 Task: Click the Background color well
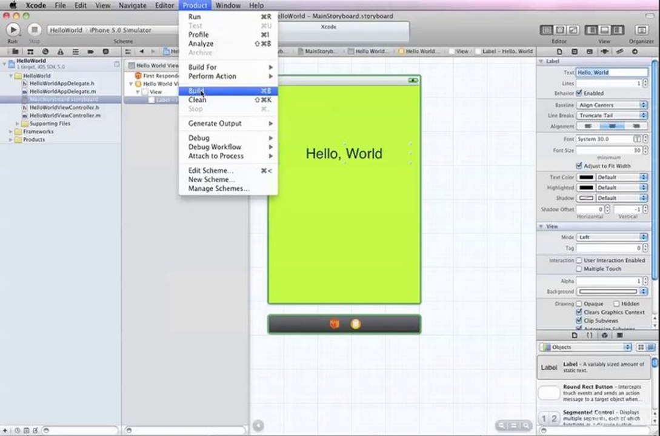[x=608, y=291]
